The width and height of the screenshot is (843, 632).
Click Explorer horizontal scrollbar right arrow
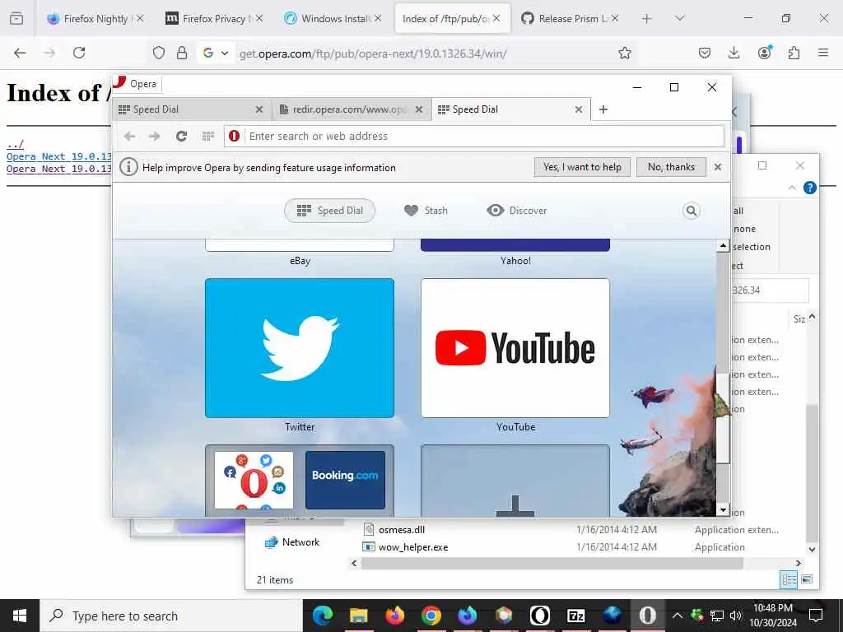(x=799, y=563)
